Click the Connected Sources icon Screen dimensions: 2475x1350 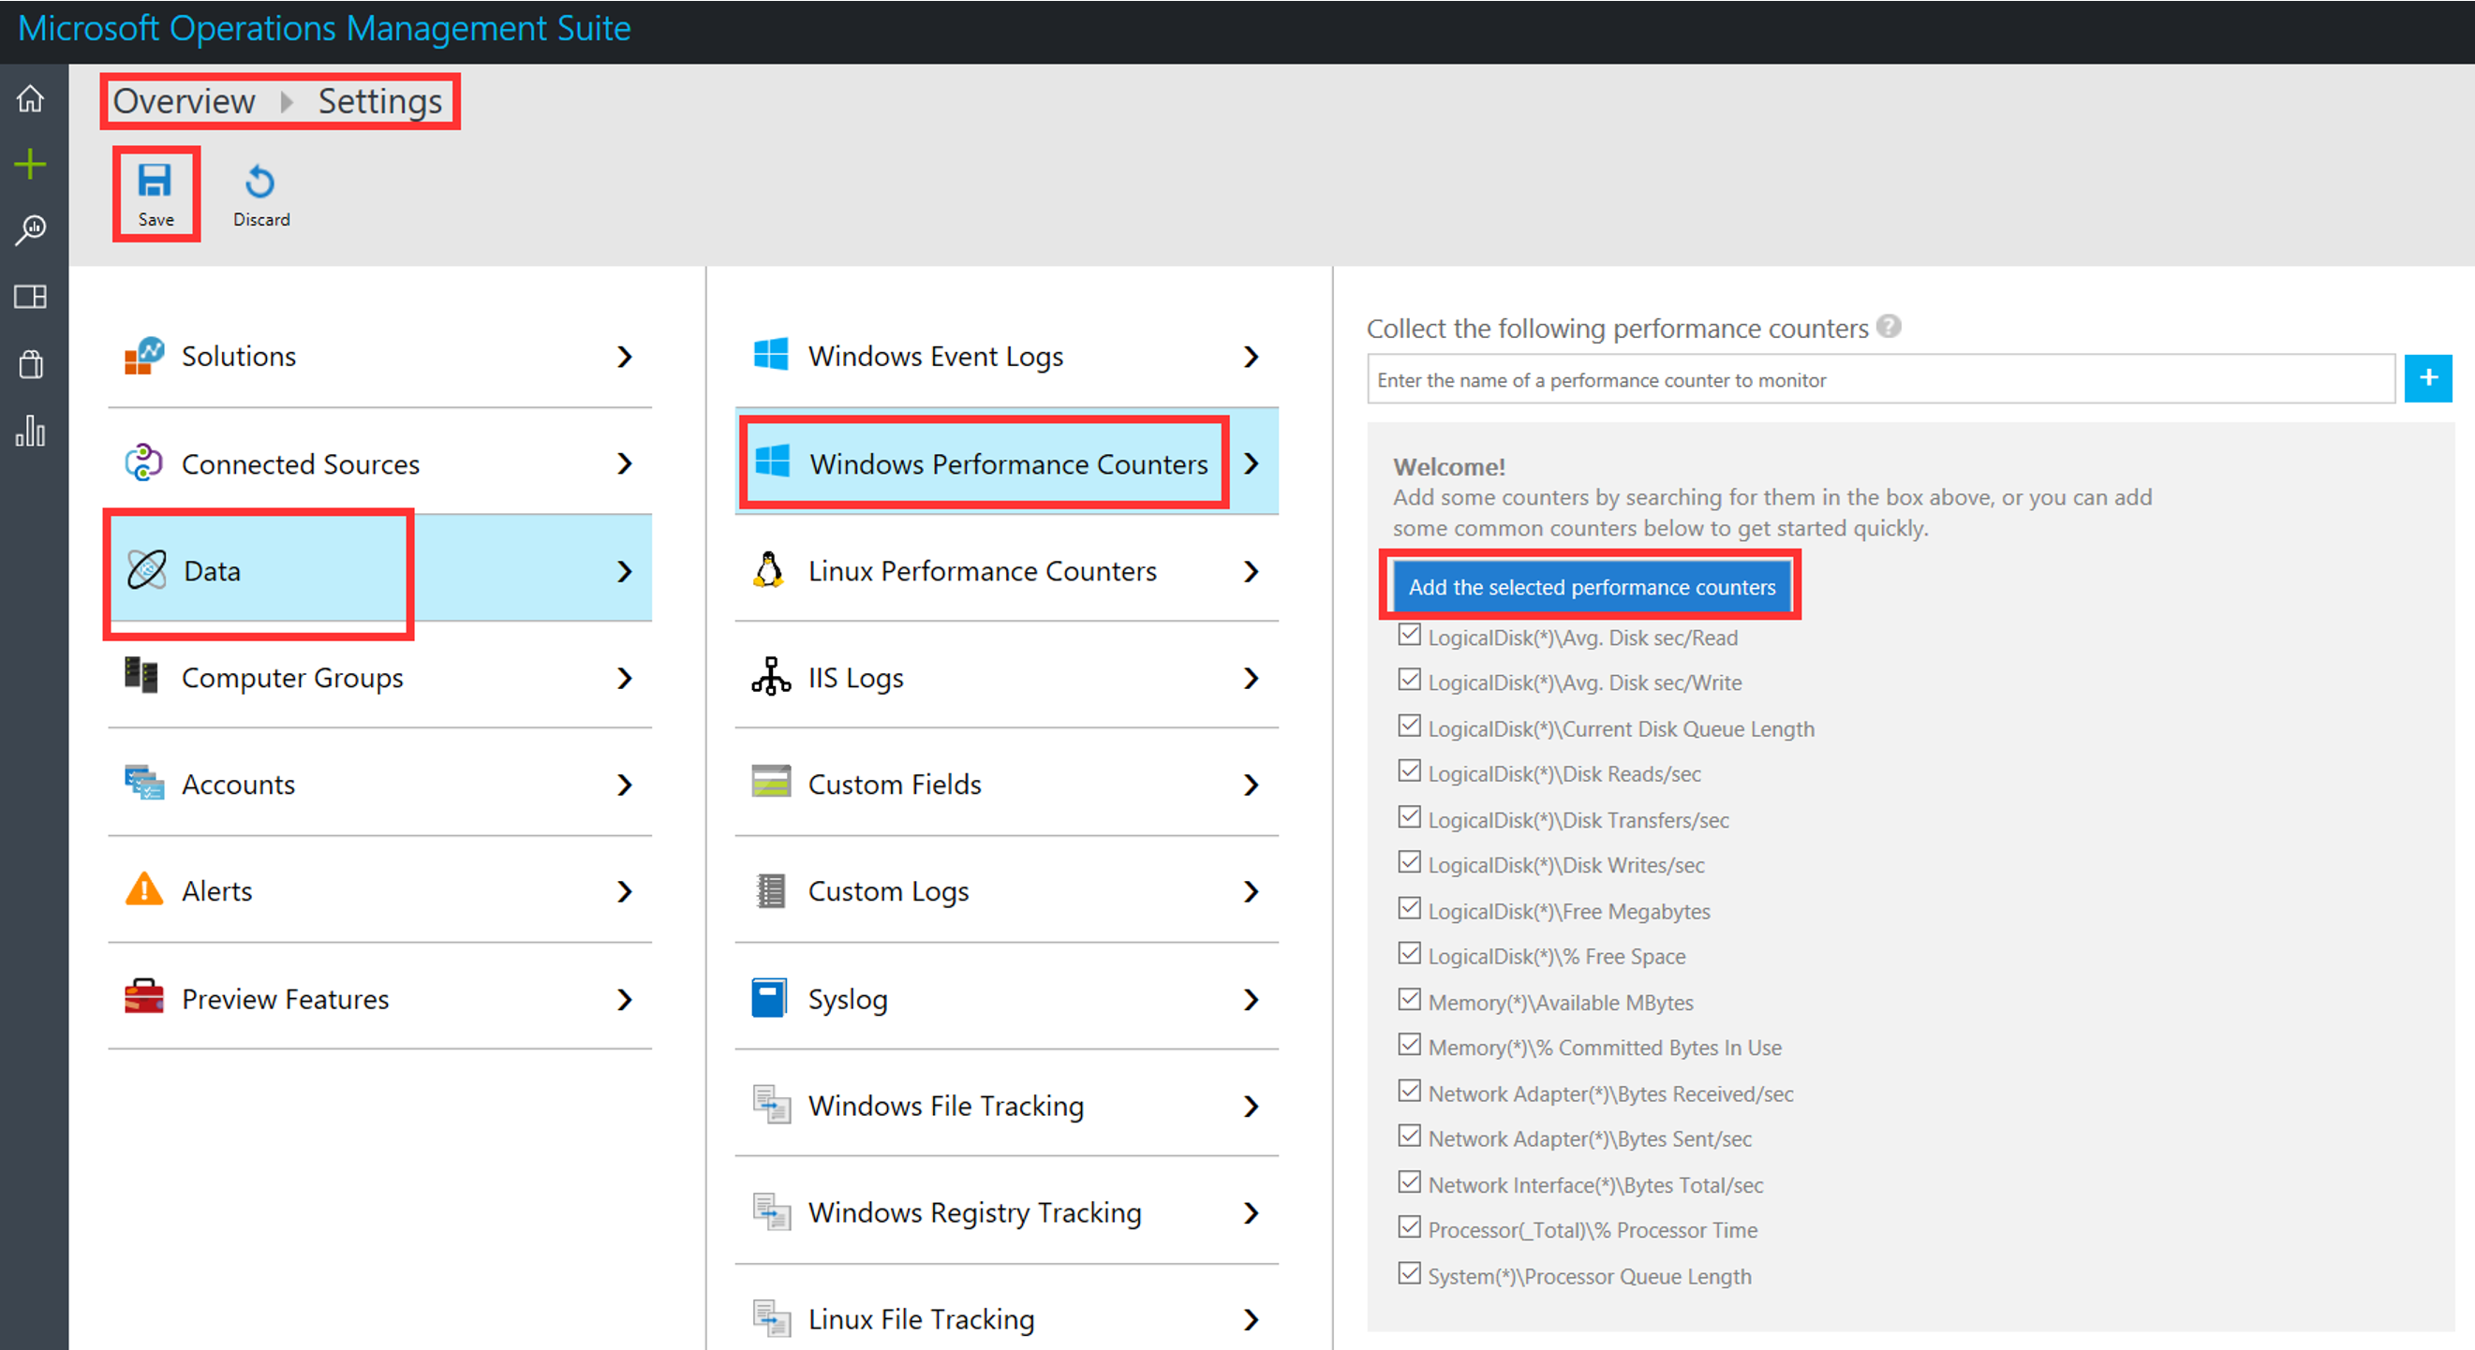point(144,462)
